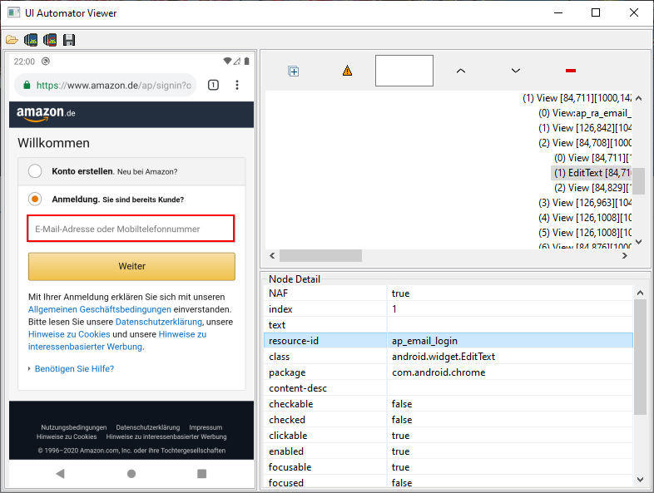Expand the Benötigen Sie Hilfe? section
The width and height of the screenshot is (654, 493).
tap(74, 369)
